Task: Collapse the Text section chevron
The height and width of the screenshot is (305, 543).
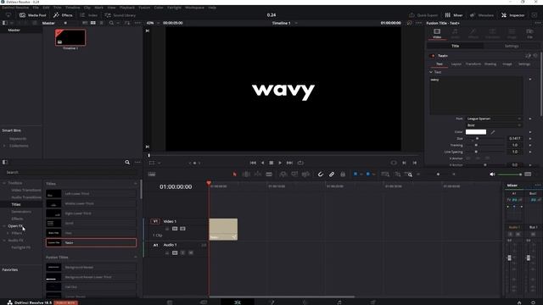Action: pos(431,72)
